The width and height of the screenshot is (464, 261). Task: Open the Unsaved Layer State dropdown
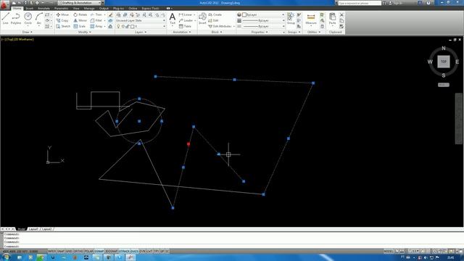pyautogui.click(x=141, y=20)
